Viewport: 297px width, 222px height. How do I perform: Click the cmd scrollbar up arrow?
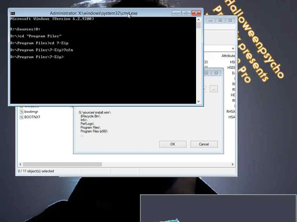click(x=198, y=20)
